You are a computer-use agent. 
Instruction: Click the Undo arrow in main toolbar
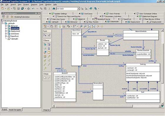point(33,9)
